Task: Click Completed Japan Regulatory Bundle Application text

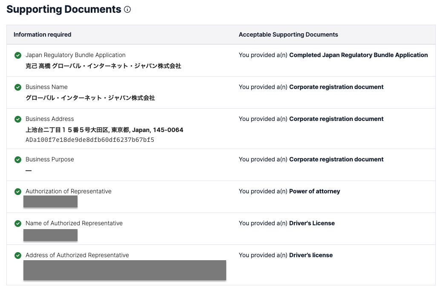Action: tap(359, 55)
